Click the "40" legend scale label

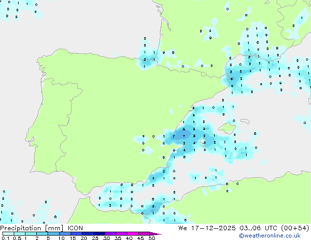(x=129, y=238)
